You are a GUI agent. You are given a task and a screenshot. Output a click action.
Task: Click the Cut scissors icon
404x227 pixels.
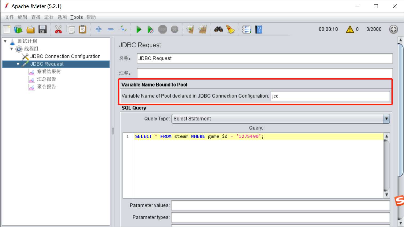coord(58,29)
